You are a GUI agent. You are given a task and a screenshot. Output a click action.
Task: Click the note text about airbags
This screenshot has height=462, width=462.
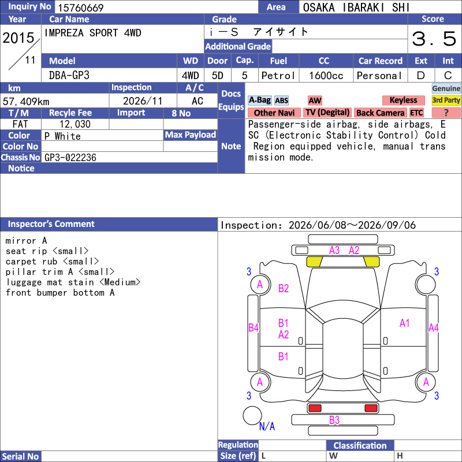tap(347, 140)
